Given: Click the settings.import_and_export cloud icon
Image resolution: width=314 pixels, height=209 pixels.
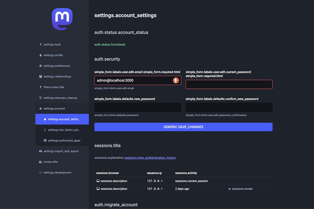Looking at the screenshot, I should 41,151.
